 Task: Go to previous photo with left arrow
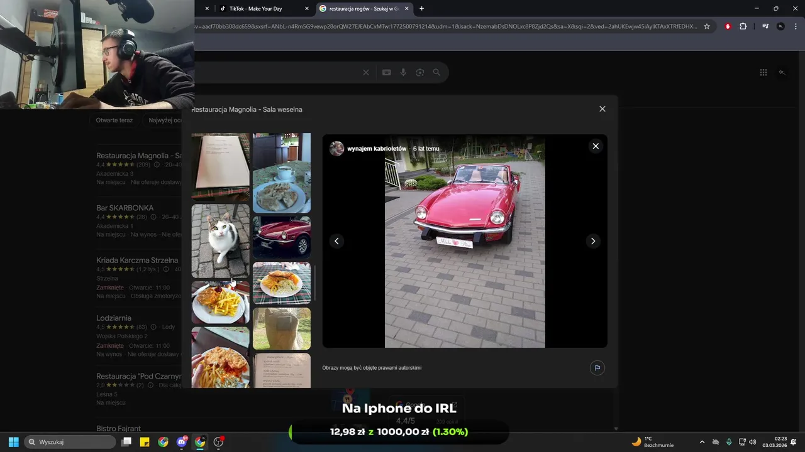point(336,241)
